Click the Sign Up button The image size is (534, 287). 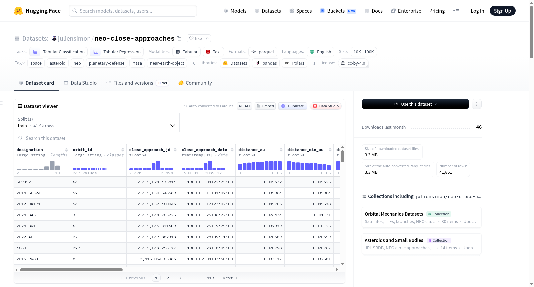coord(502,11)
